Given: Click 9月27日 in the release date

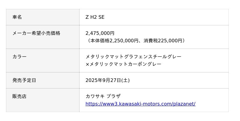Looking at the screenshot, I should click(111, 80).
